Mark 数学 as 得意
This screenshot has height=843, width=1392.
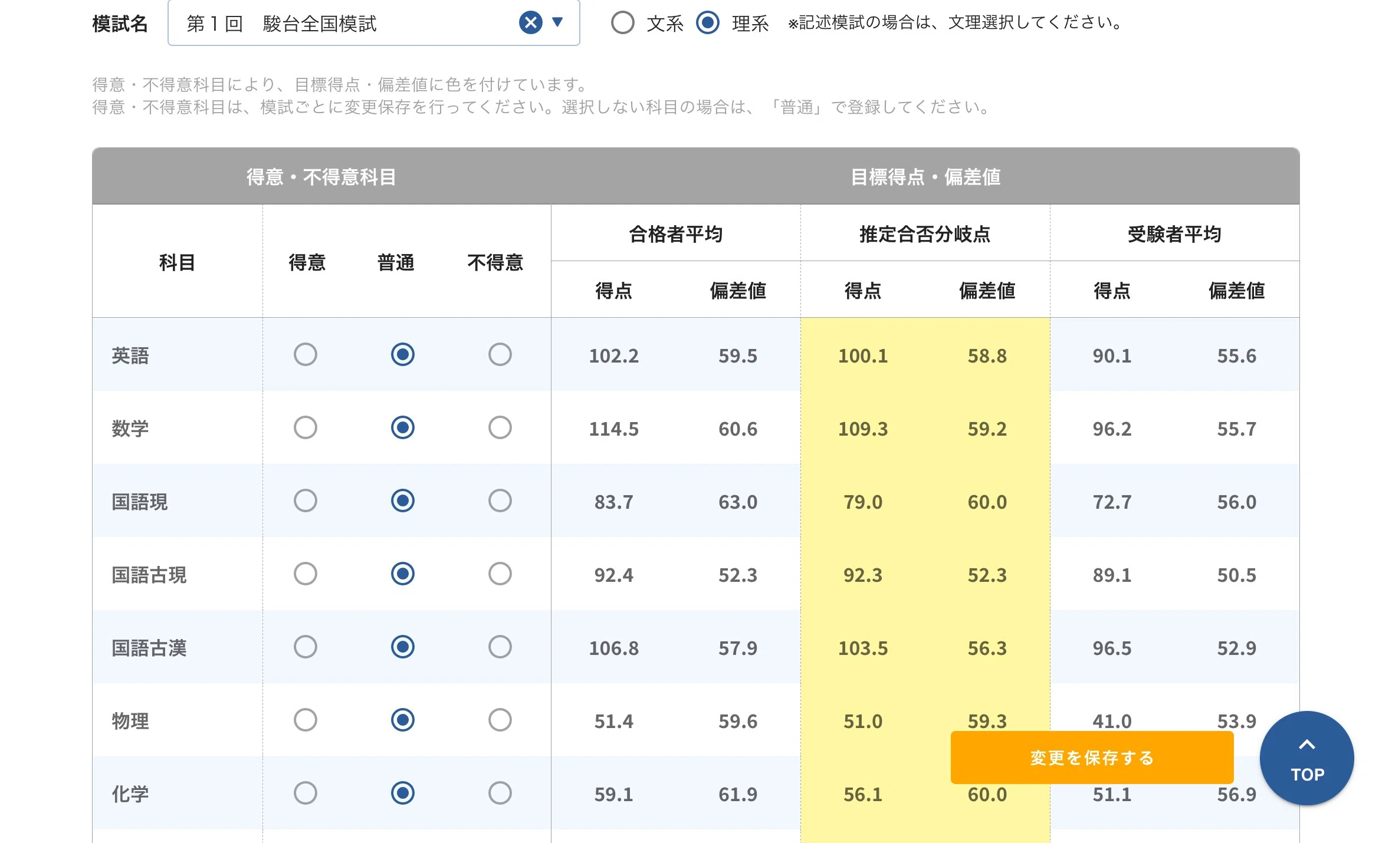click(x=306, y=427)
